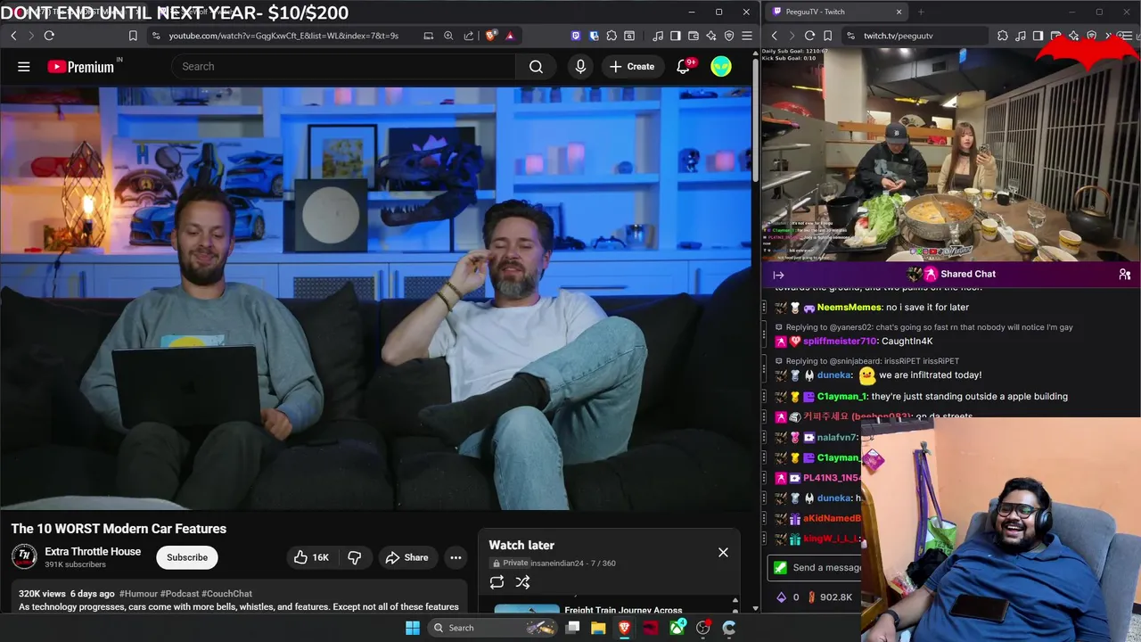Focus the YouTube search field
Image resolution: width=1141 pixels, height=642 pixels.
343,67
